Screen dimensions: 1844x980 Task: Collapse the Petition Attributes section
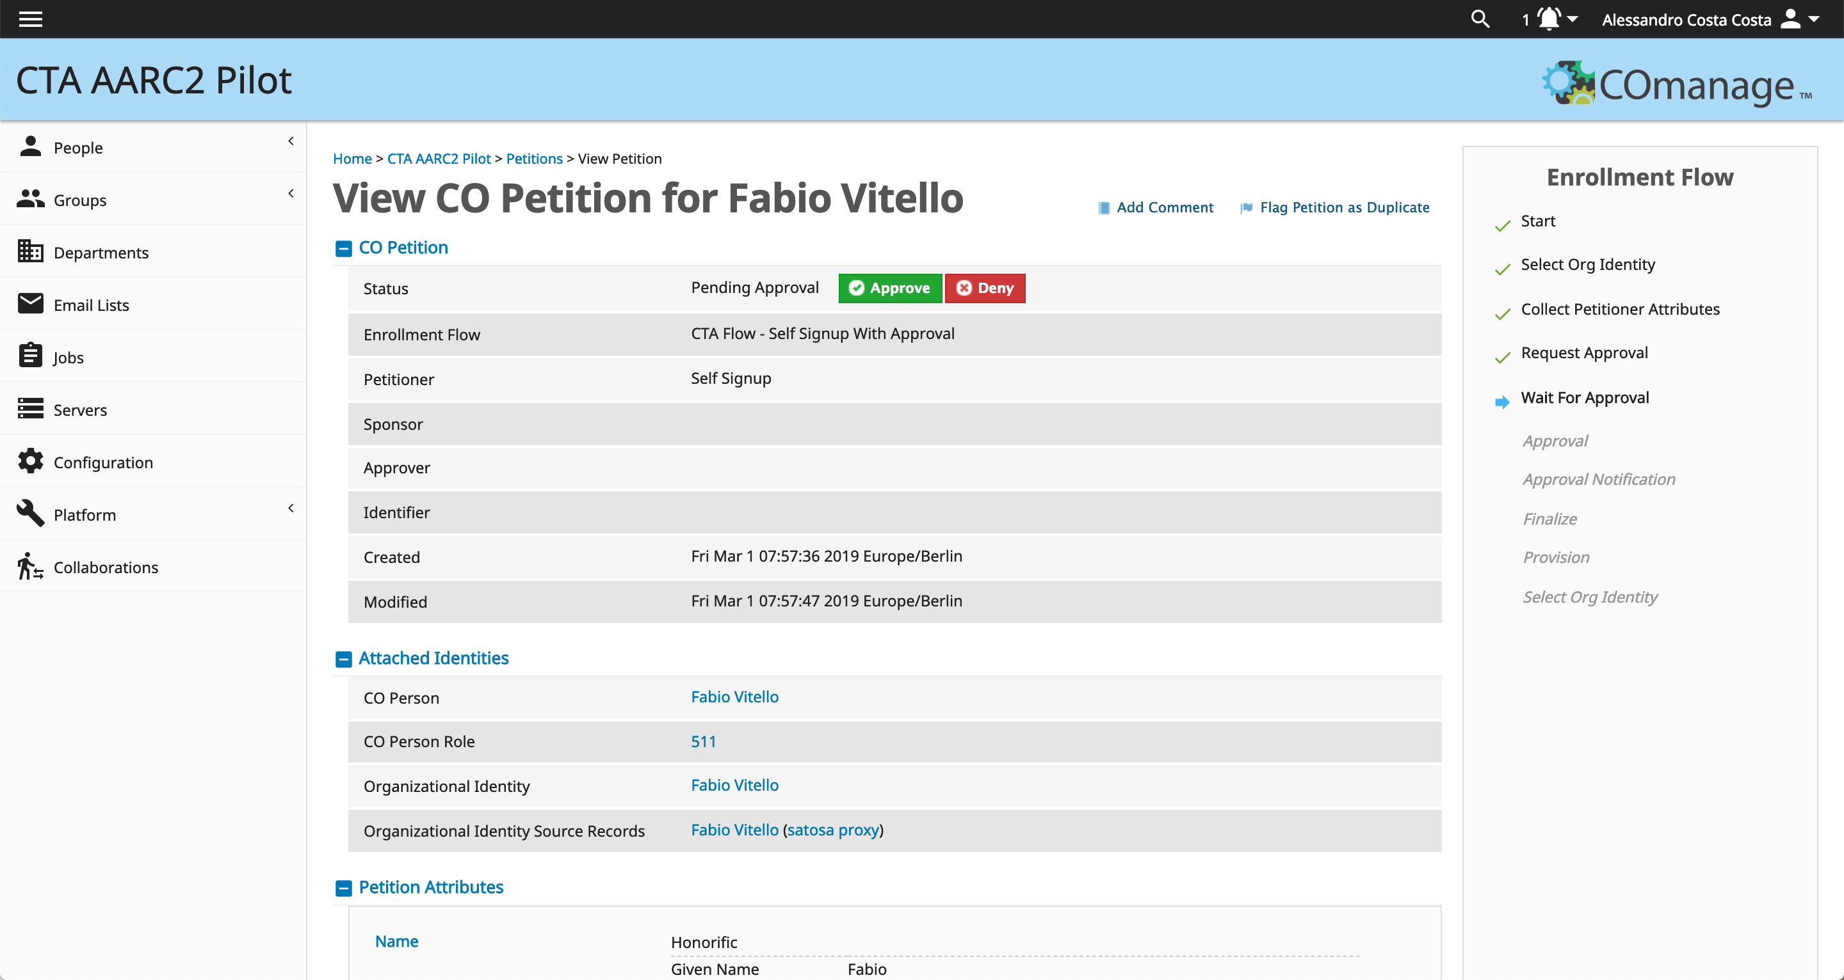344,889
